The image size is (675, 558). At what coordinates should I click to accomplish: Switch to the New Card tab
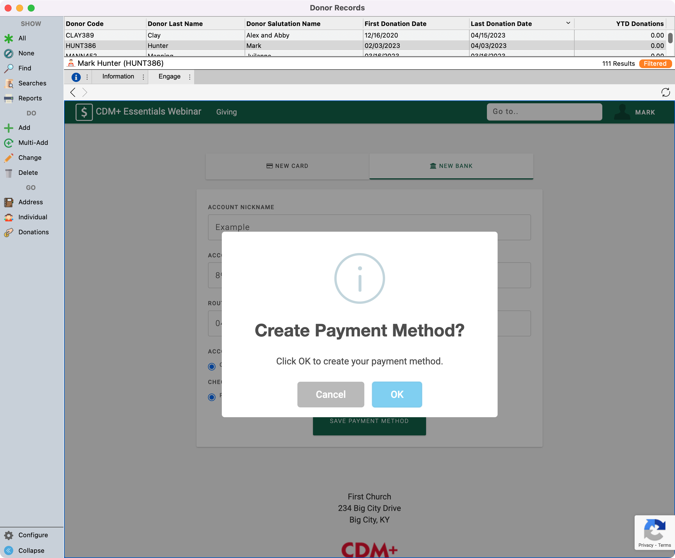coord(287,166)
